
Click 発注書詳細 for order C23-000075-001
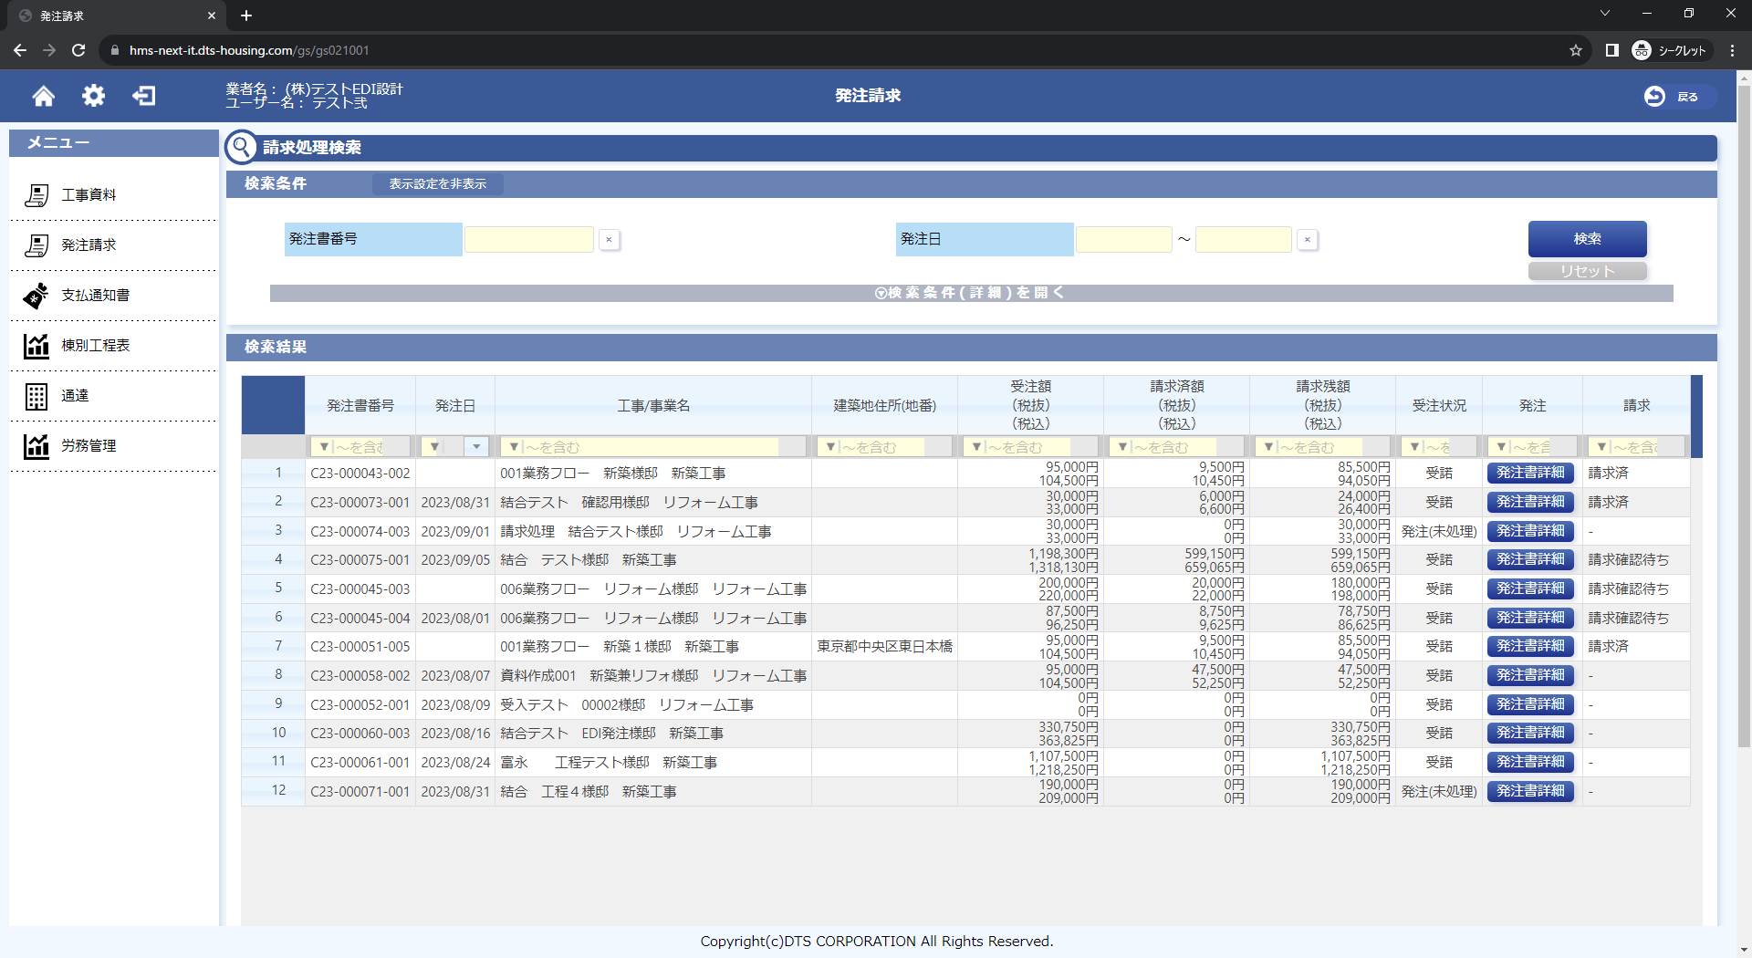(x=1529, y=559)
